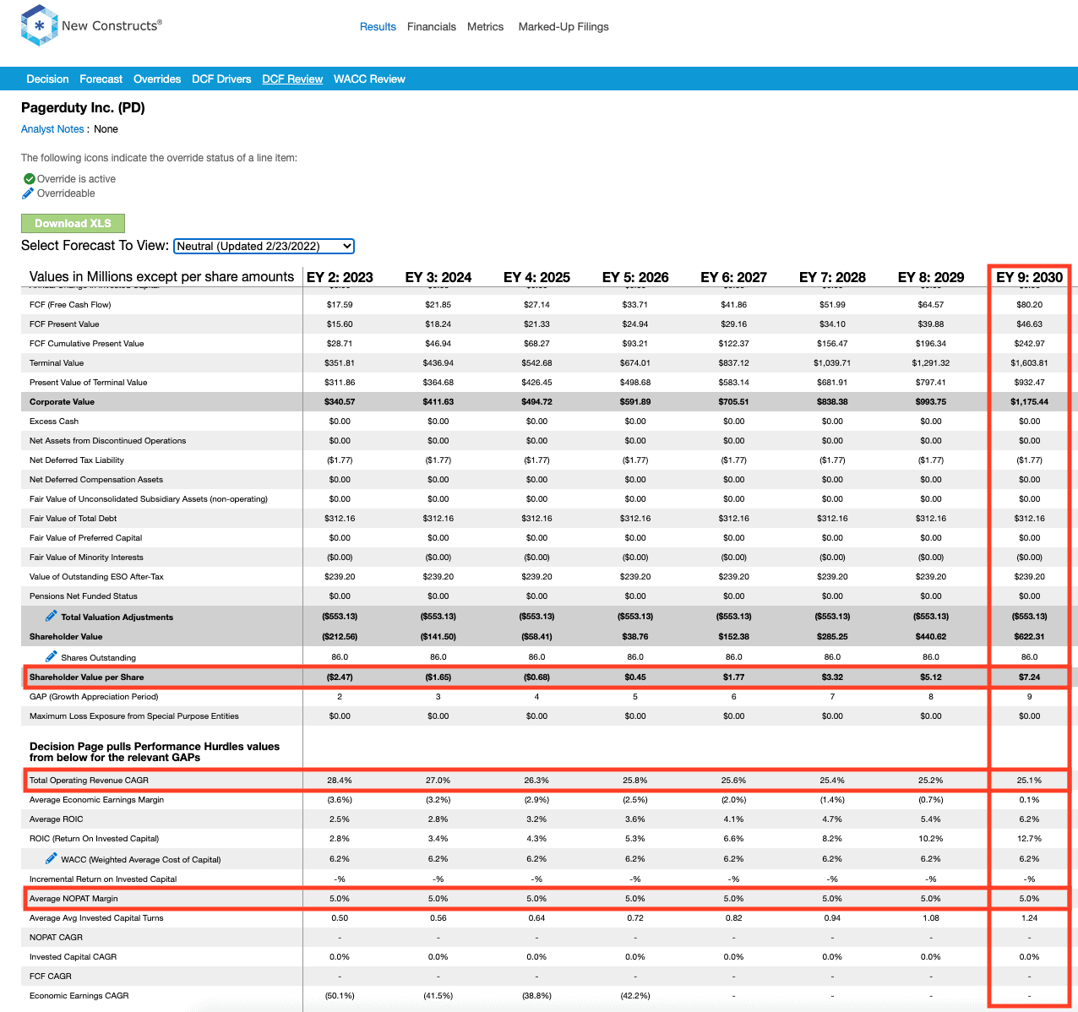Click the EY 9: 2030 column header
This screenshot has height=1012, width=1078.
coord(1030,277)
